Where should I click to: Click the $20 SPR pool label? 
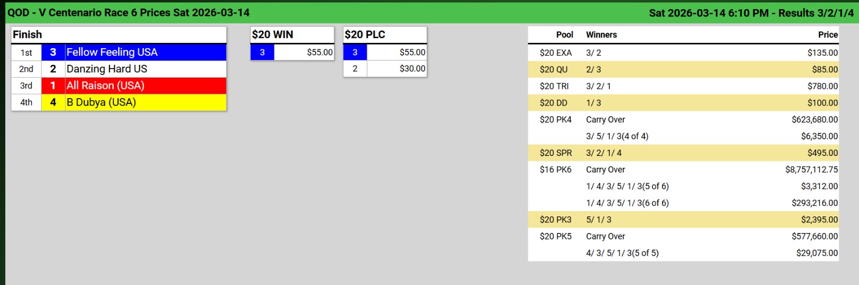click(556, 153)
